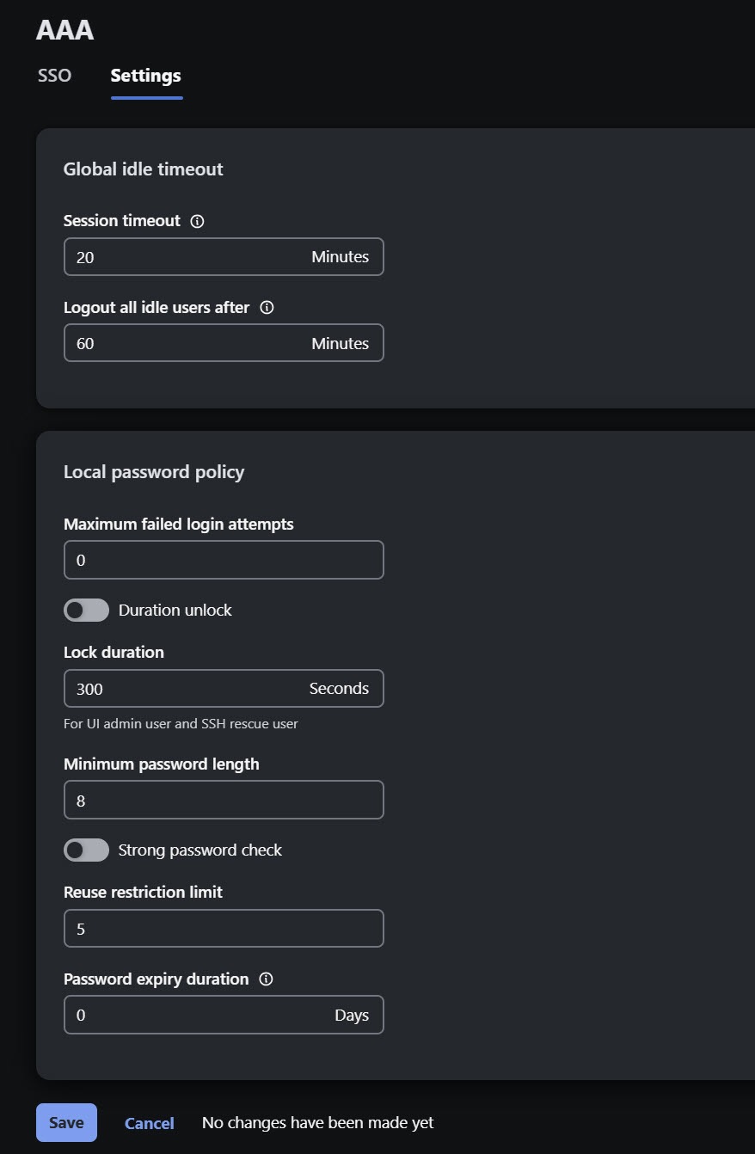Image resolution: width=755 pixels, height=1154 pixels.
Task: Select the AAA page title
Action: tap(65, 29)
